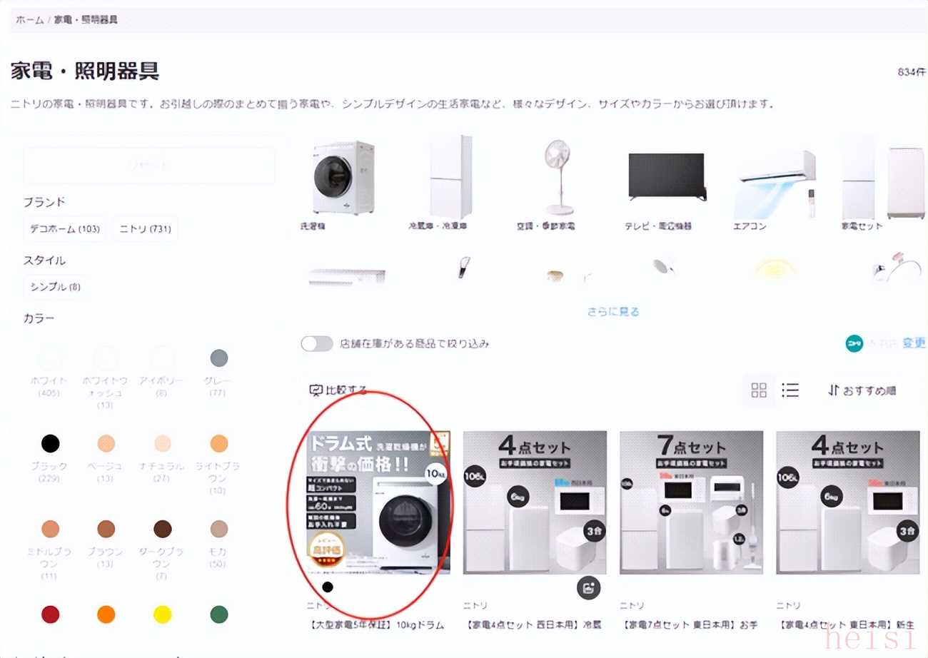Screen dimensions: 928x658
Task: Select the シンプル (8) style filter
Action: (x=56, y=287)
